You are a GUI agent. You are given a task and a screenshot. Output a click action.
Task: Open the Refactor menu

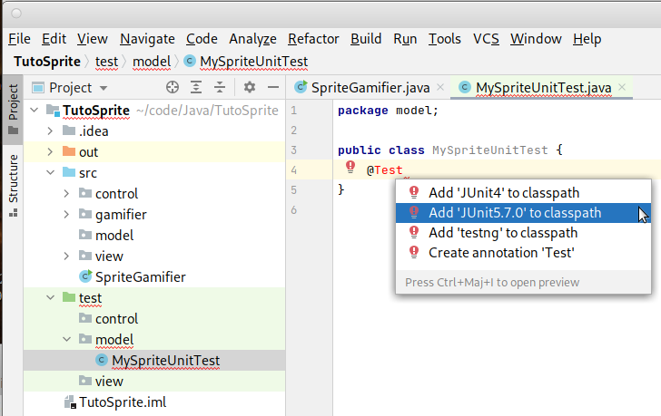tap(313, 39)
